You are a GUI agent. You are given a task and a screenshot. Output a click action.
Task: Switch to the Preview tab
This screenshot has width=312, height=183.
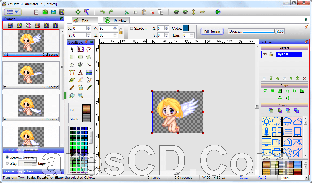(116, 20)
